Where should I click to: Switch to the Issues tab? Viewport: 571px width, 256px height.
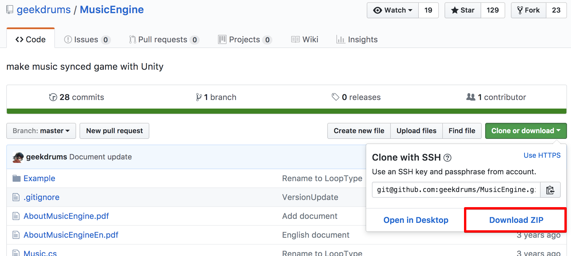87,40
